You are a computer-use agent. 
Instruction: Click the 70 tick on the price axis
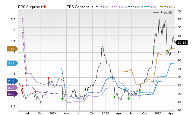tap(179, 11)
